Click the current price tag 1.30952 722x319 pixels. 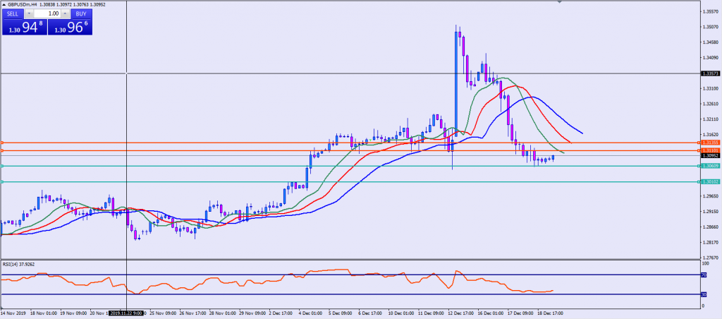pos(710,156)
